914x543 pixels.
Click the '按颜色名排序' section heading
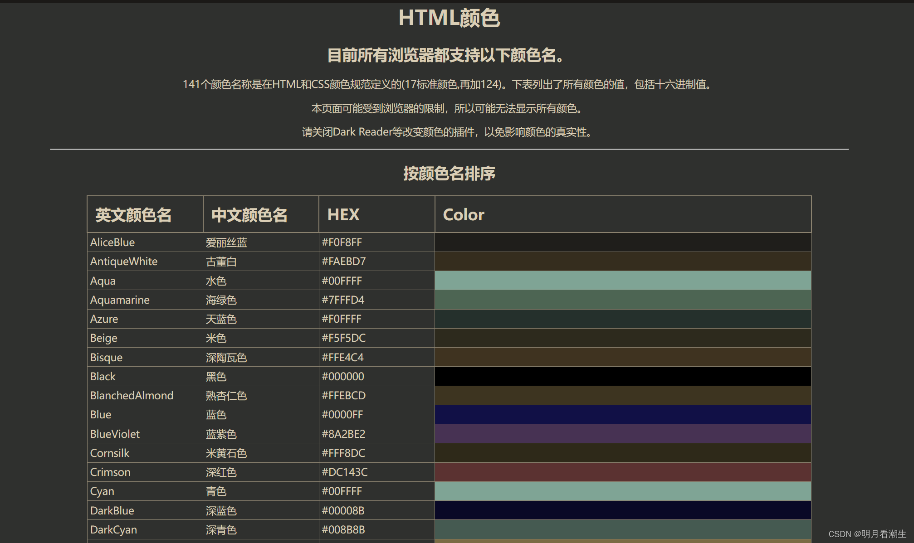[x=449, y=173]
